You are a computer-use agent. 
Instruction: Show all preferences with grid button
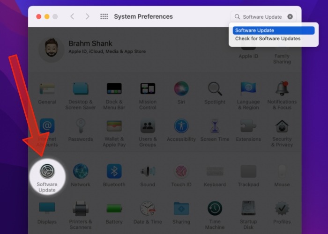tap(104, 16)
